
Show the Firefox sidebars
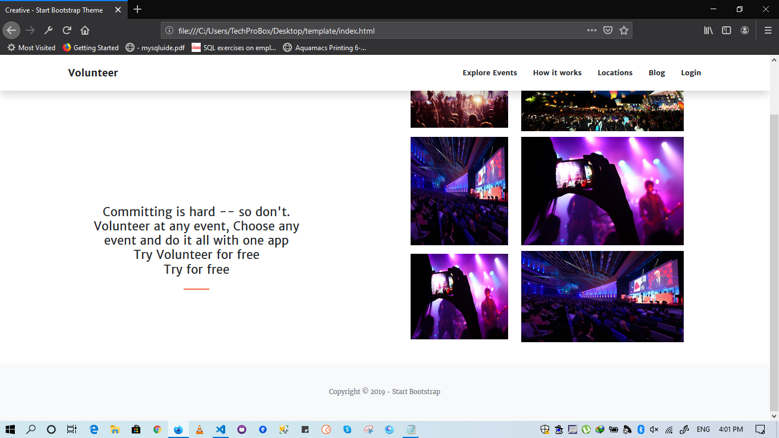[x=727, y=30]
